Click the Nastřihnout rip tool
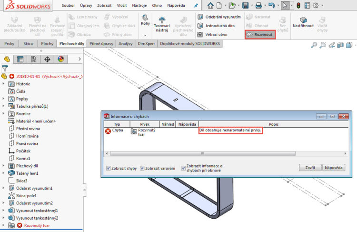 pos(303,22)
